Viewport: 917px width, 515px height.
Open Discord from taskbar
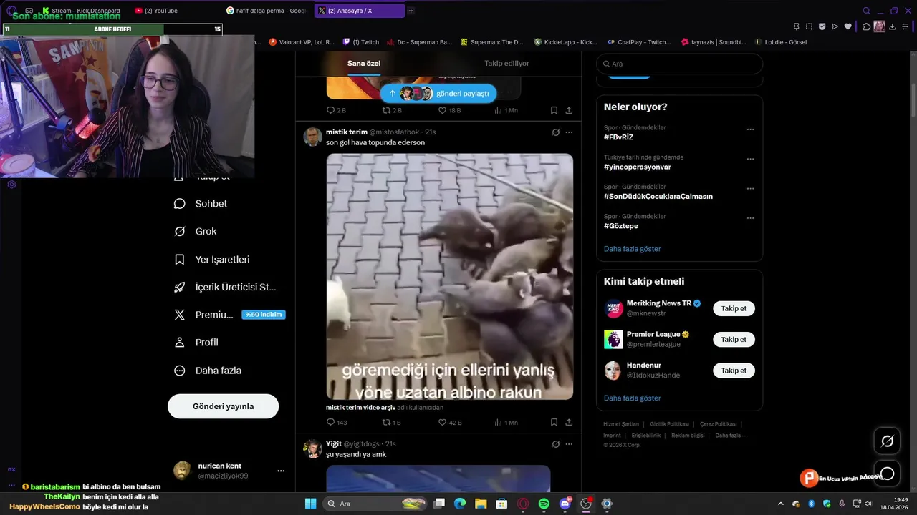565,504
